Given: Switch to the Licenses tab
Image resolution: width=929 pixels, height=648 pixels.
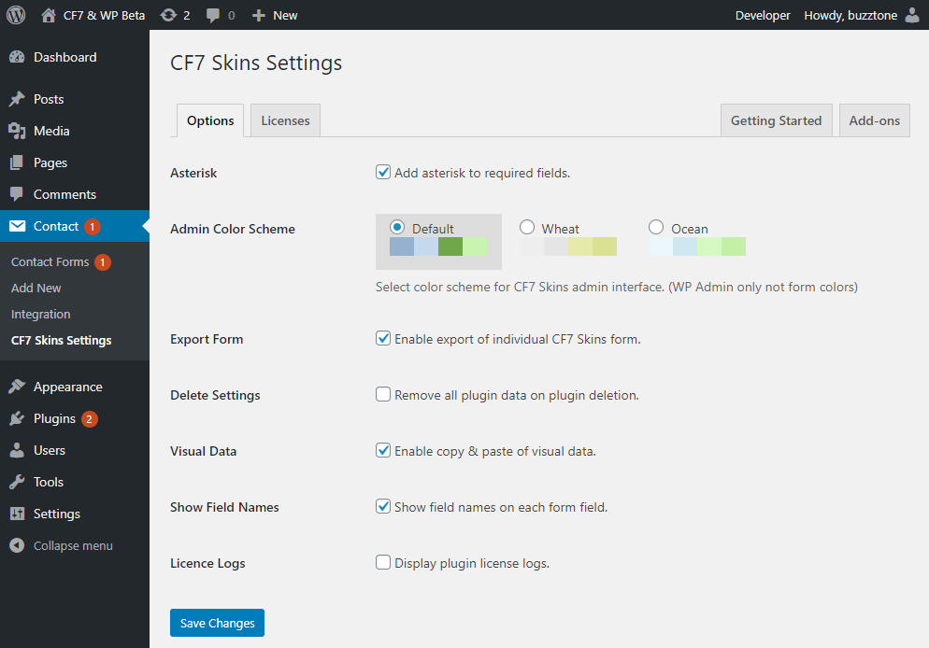Looking at the screenshot, I should (285, 120).
